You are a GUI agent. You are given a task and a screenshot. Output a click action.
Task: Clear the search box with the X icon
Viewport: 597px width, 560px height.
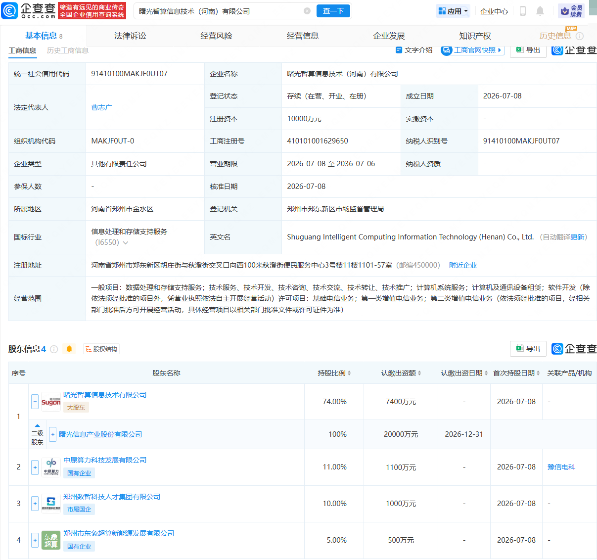pos(307,11)
